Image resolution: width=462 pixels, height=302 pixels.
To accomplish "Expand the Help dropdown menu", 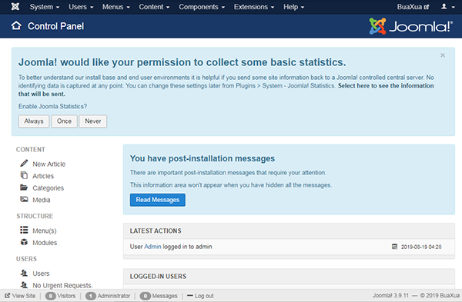I will tap(294, 7).
